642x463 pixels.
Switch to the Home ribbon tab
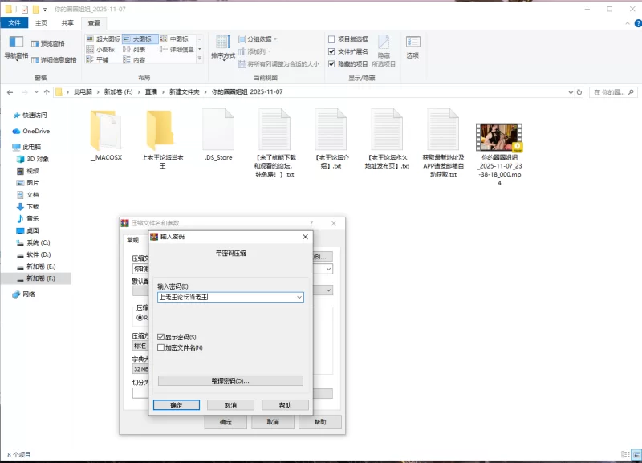tap(42, 23)
